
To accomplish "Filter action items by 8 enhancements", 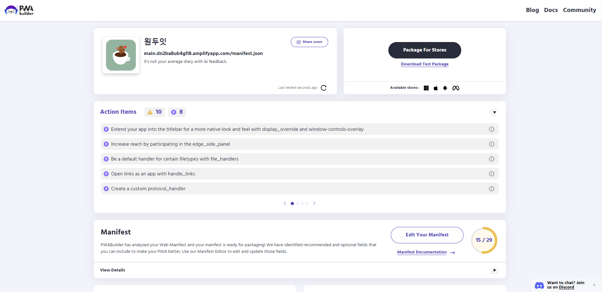I will click(177, 112).
